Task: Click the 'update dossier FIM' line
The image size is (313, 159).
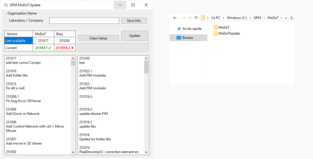Action: pyautogui.click(x=94, y=114)
